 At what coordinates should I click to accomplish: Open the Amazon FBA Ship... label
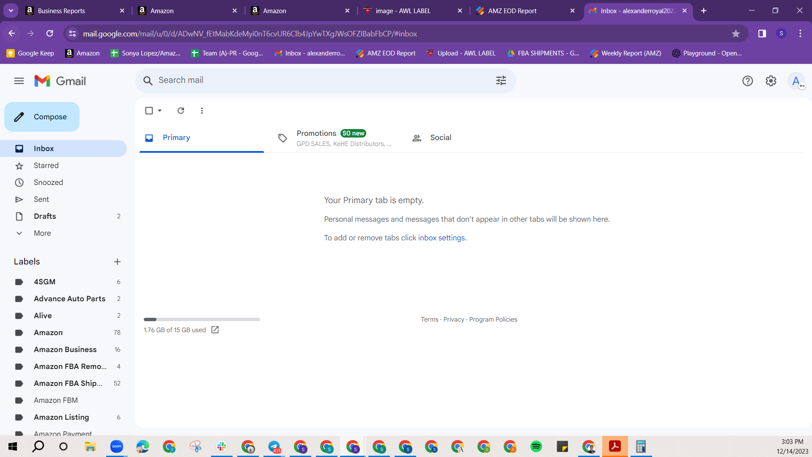coord(63,383)
